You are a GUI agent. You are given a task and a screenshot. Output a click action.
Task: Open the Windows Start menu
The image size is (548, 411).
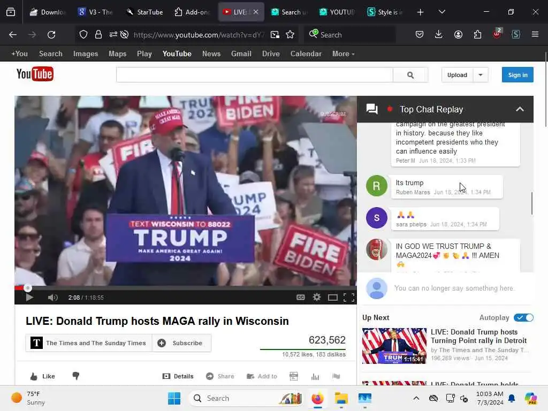coord(174,398)
